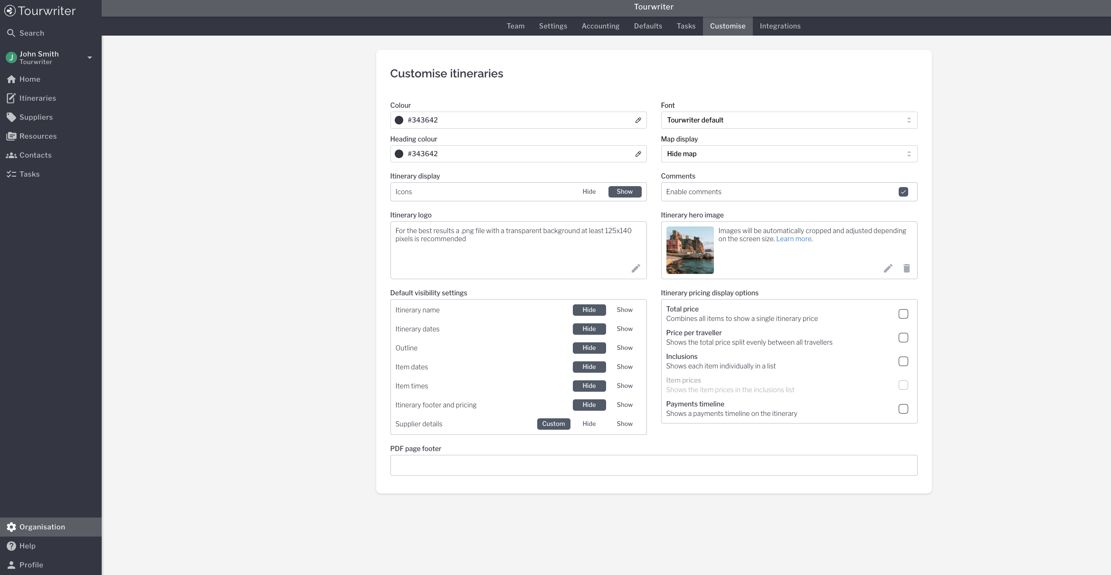Expand the John Smith account menu arrow
This screenshot has width=1111, height=575.
point(90,58)
